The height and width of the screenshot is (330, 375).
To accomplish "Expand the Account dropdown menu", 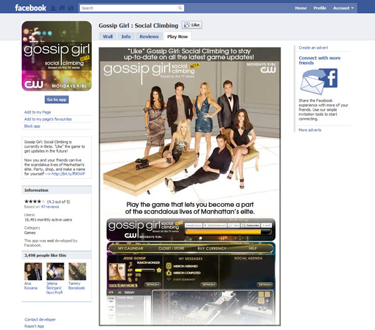I will (x=343, y=8).
